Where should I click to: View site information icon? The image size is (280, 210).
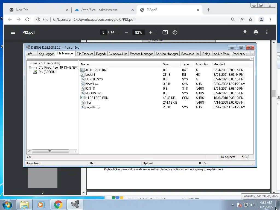pyautogui.click(x=38, y=19)
